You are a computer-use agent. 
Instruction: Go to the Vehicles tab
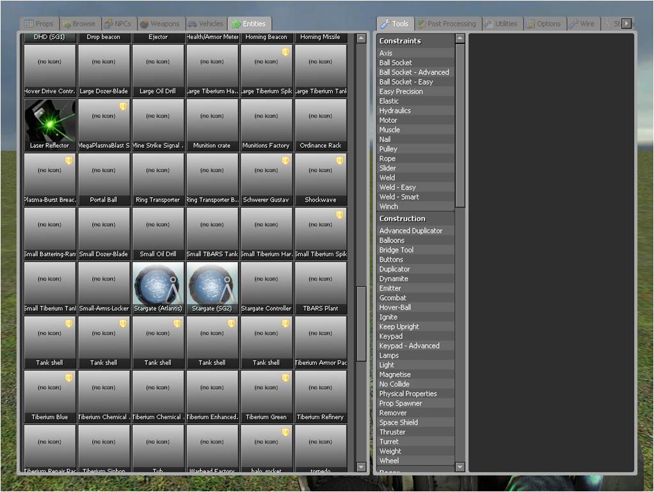pos(205,24)
